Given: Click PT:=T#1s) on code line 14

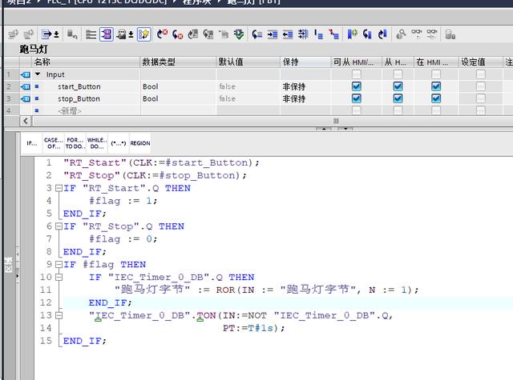Looking at the screenshot, I should [x=253, y=328].
